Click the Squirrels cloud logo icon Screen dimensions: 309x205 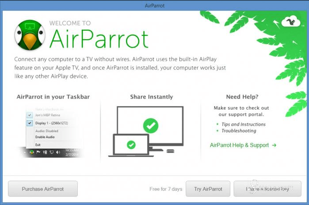pos(291,21)
